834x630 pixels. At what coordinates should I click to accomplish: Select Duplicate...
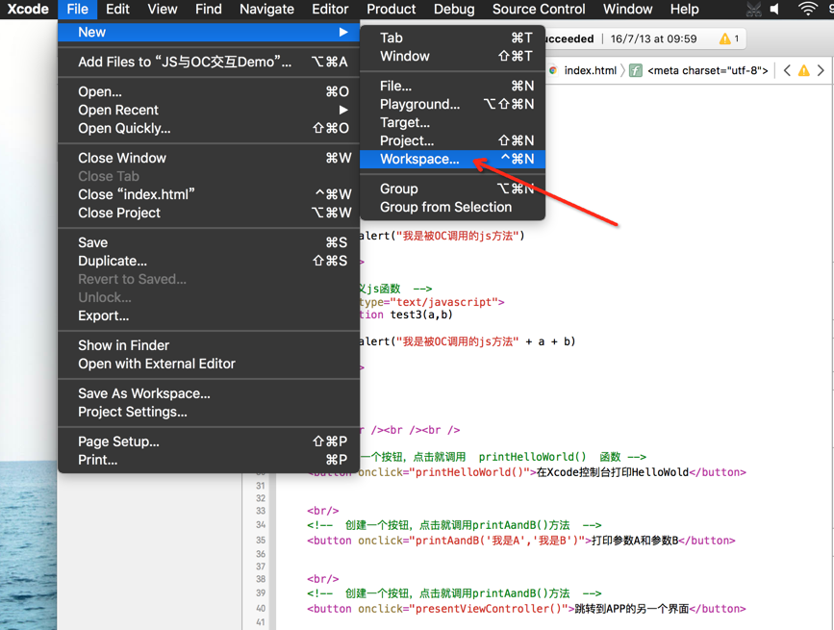pyautogui.click(x=209, y=261)
